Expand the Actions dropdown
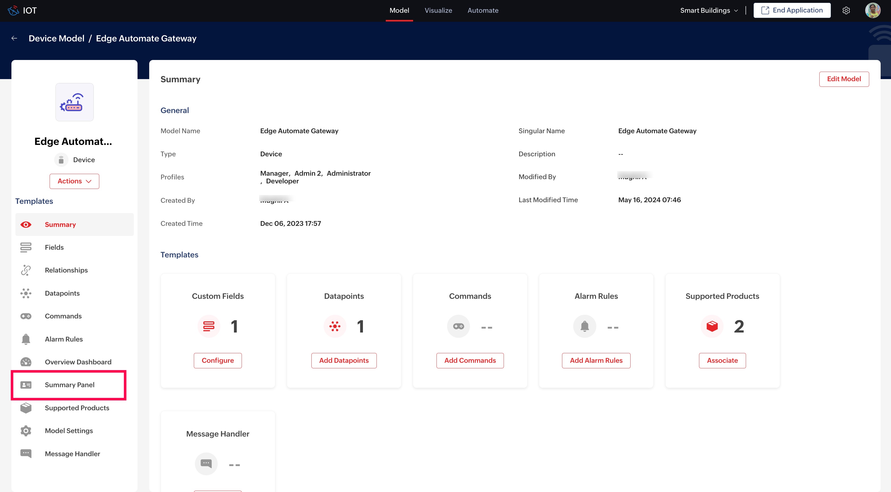891x492 pixels. (74, 181)
